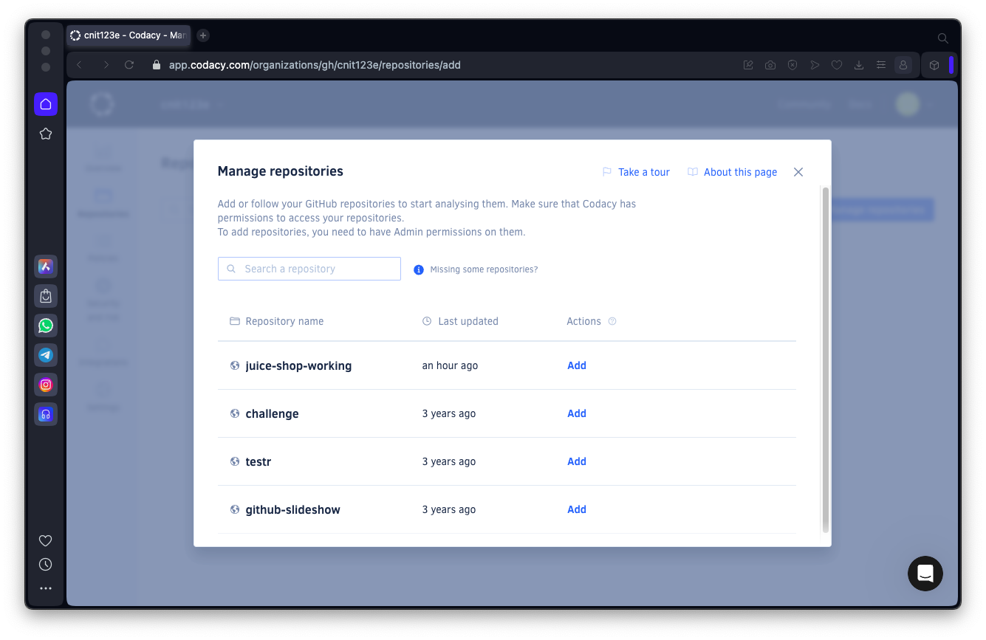Select the cnit123e Codacy browser tab
Viewport: 986px width, 640px height.
129,35
